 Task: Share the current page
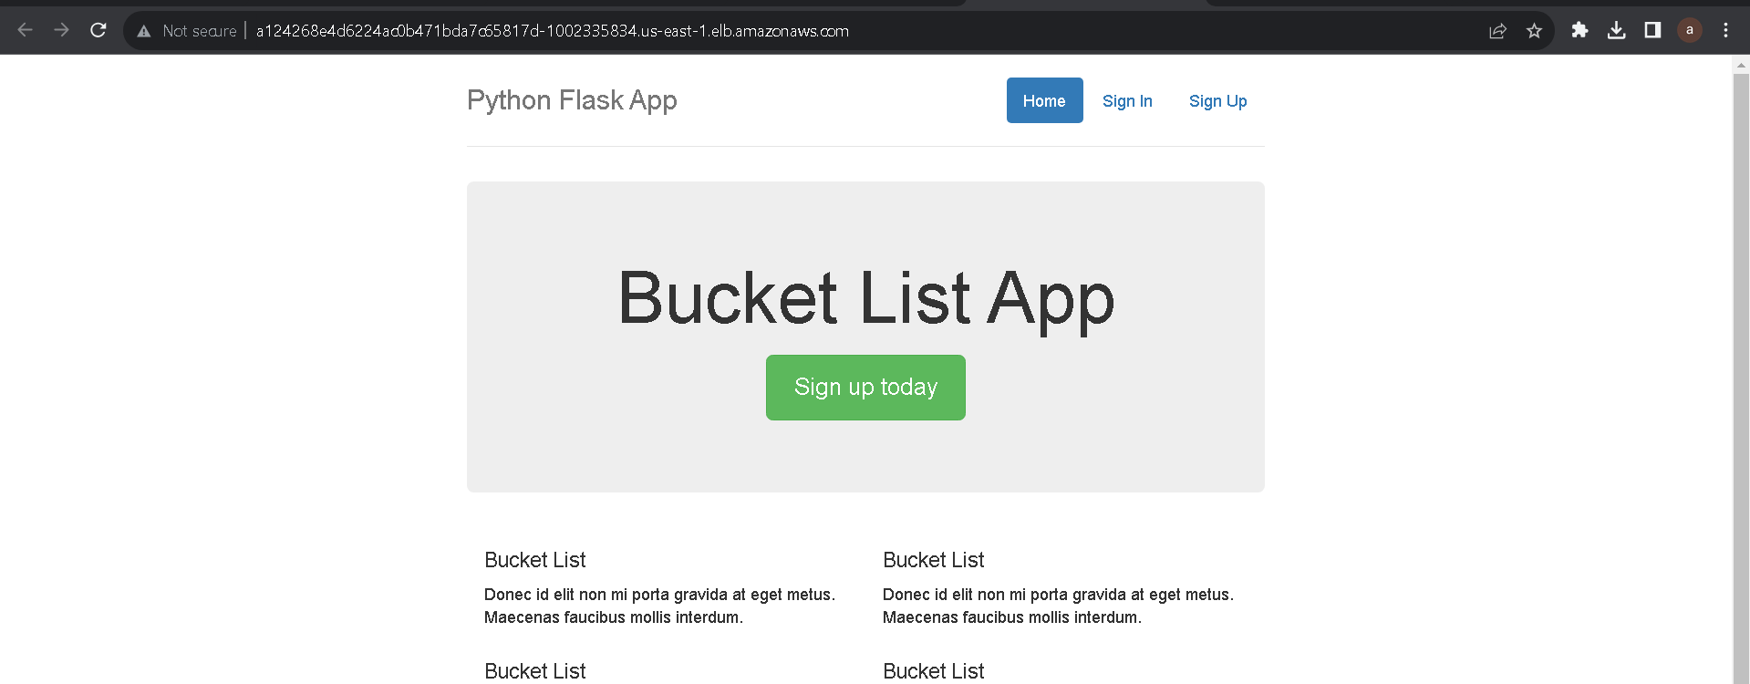click(1497, 30)
